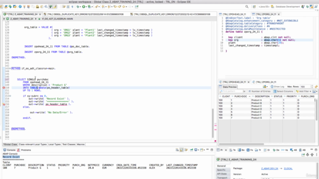The image size is (319, 179).
Task: Click the activate matchstick icon in toolbar
Action: [x=24, y=6]
